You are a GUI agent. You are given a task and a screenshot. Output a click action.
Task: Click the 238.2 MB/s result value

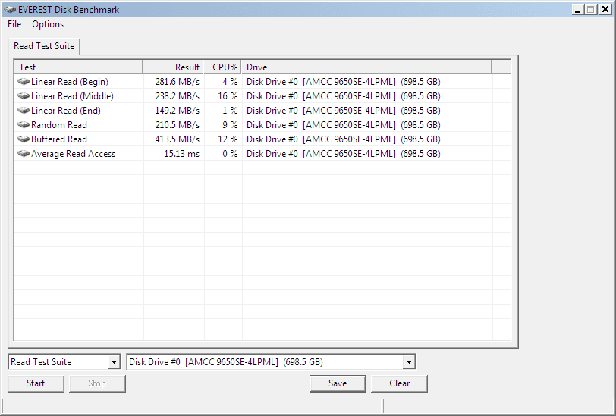[178, 96]
